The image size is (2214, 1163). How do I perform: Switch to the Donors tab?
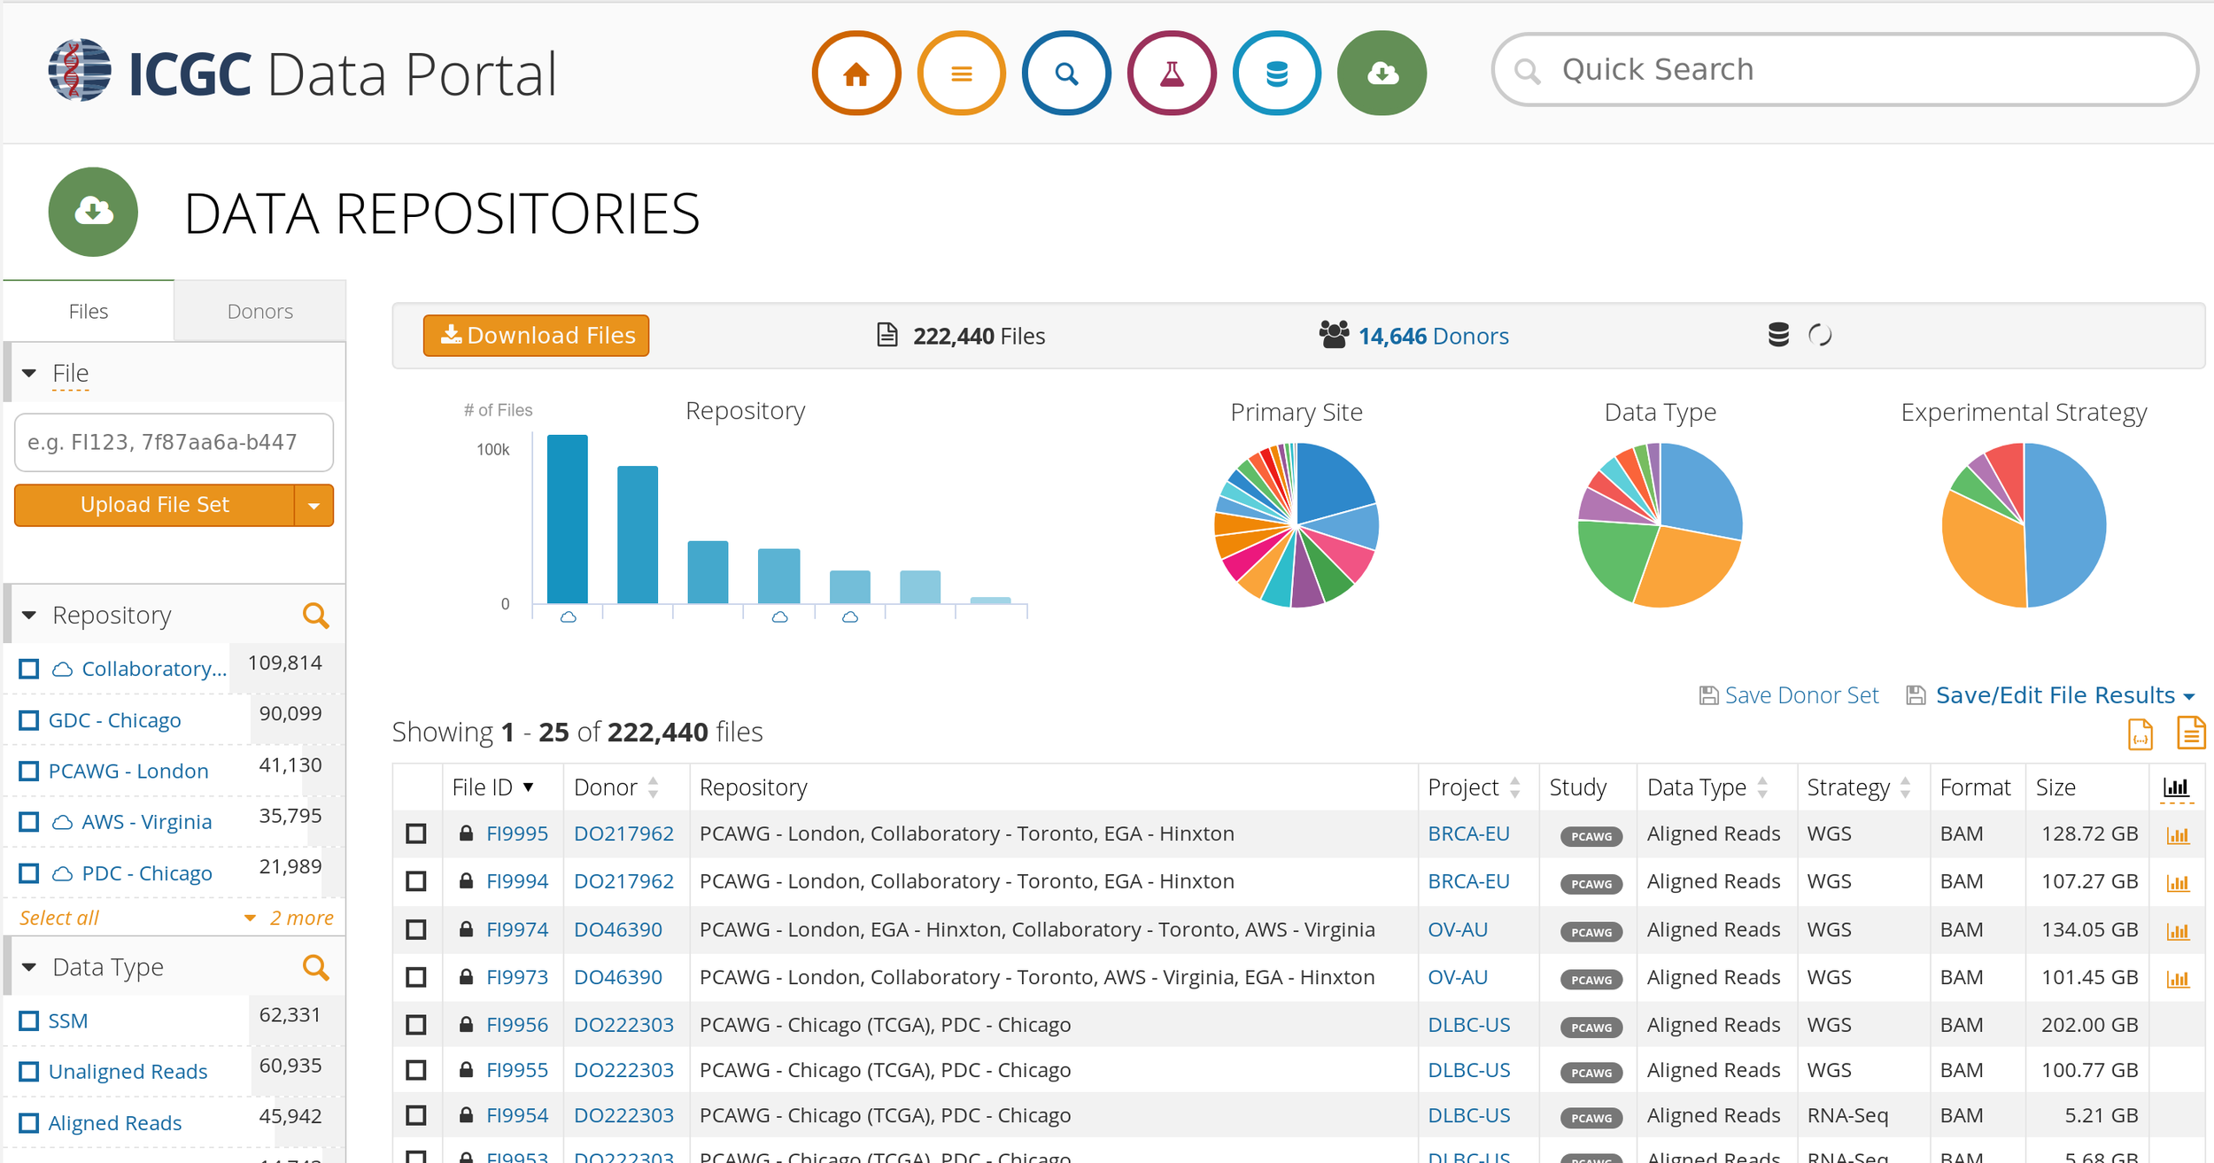click(x=259, y=312)
